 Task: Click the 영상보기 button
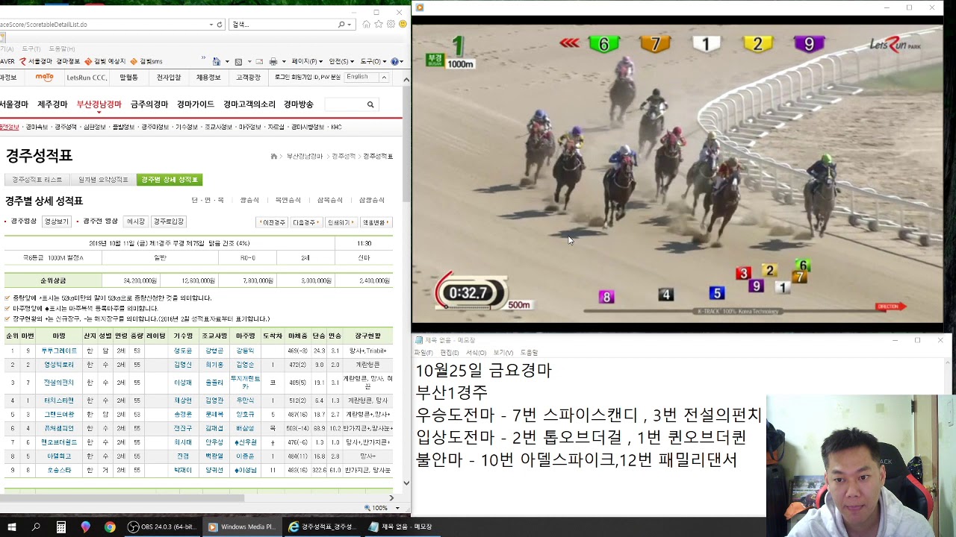pos(56,222)
